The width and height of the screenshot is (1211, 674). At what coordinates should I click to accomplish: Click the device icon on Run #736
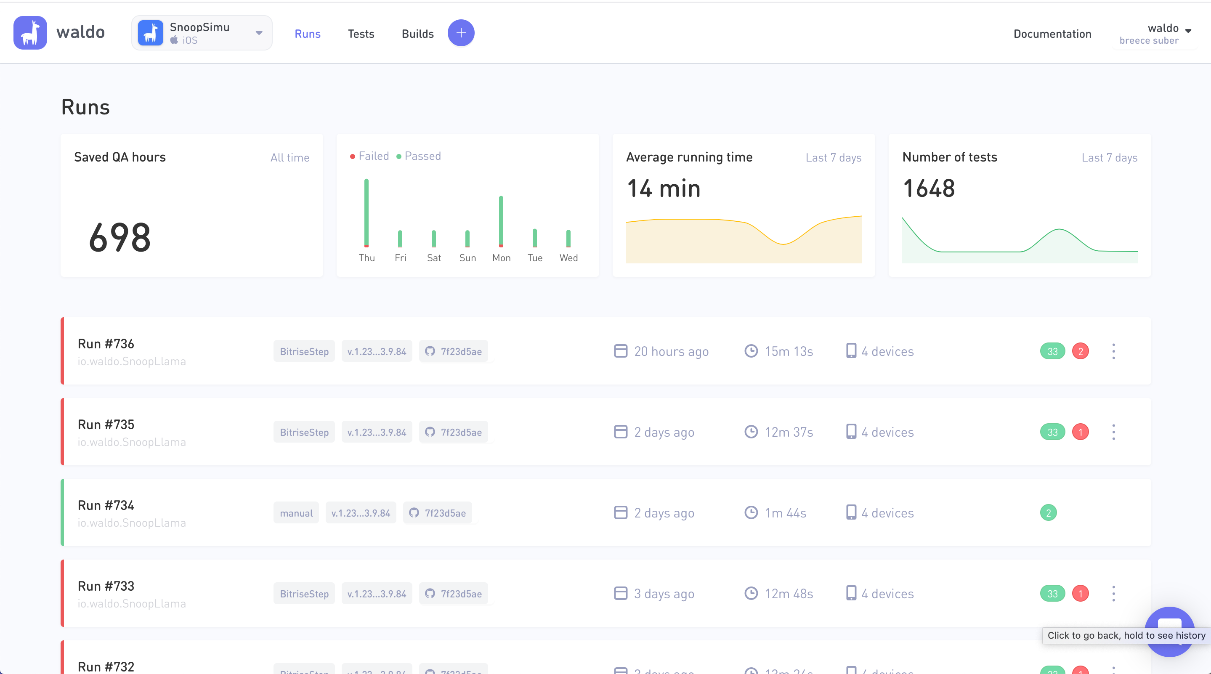pos(851,350)
